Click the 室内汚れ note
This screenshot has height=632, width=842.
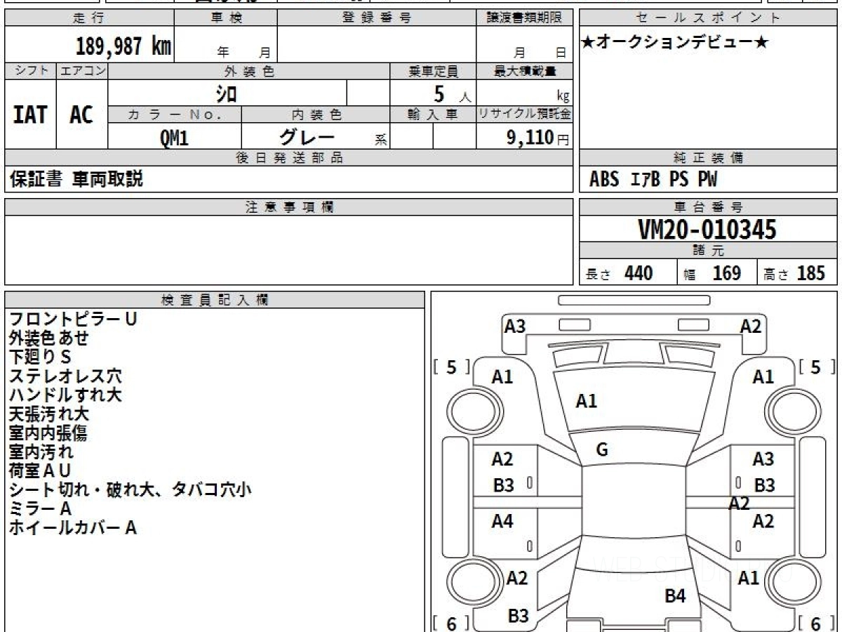coord(41,452)
